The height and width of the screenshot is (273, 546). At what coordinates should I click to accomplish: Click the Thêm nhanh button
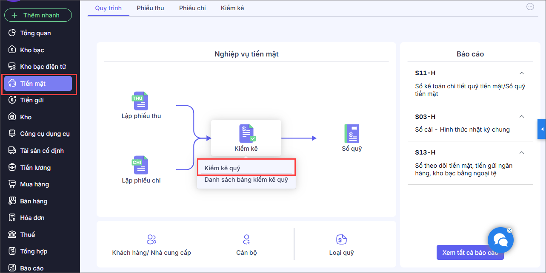tap(38, 15)
